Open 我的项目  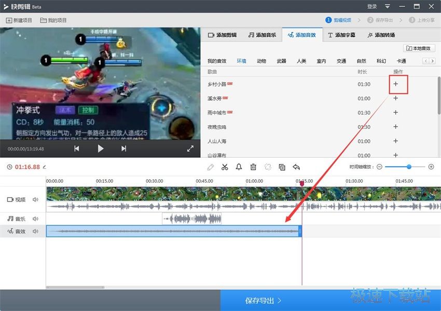pos(53,20)
